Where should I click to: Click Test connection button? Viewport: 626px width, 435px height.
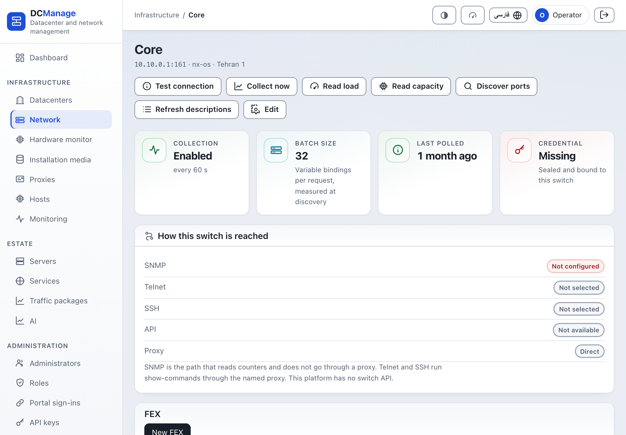[178, 86]
